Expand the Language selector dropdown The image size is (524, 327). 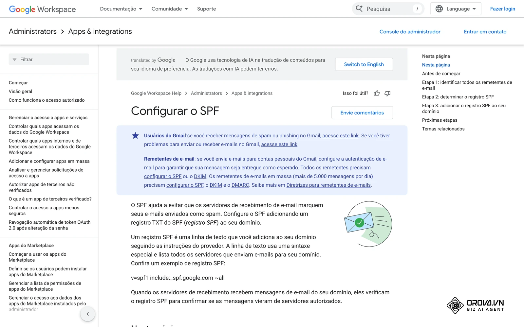[456, 9]
